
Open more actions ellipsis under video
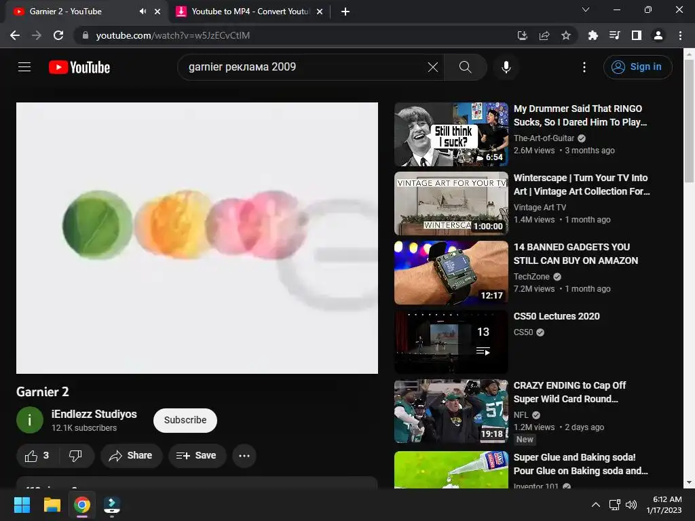click(244, 455)
